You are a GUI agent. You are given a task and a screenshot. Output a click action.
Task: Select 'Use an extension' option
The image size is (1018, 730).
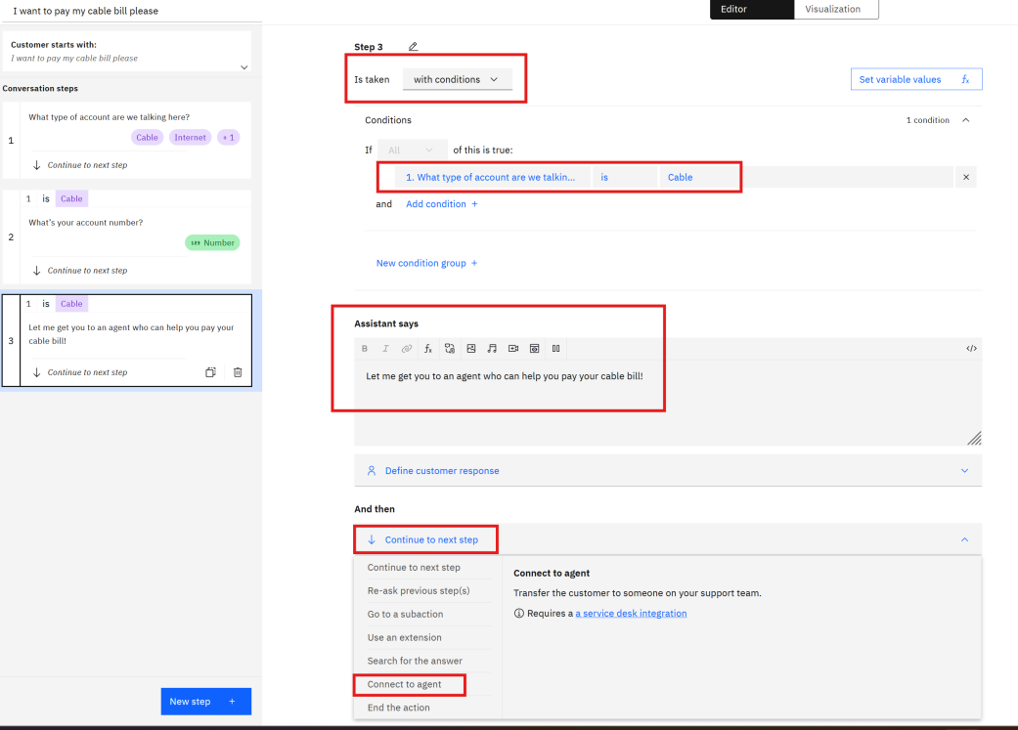(x=428, y=637)
